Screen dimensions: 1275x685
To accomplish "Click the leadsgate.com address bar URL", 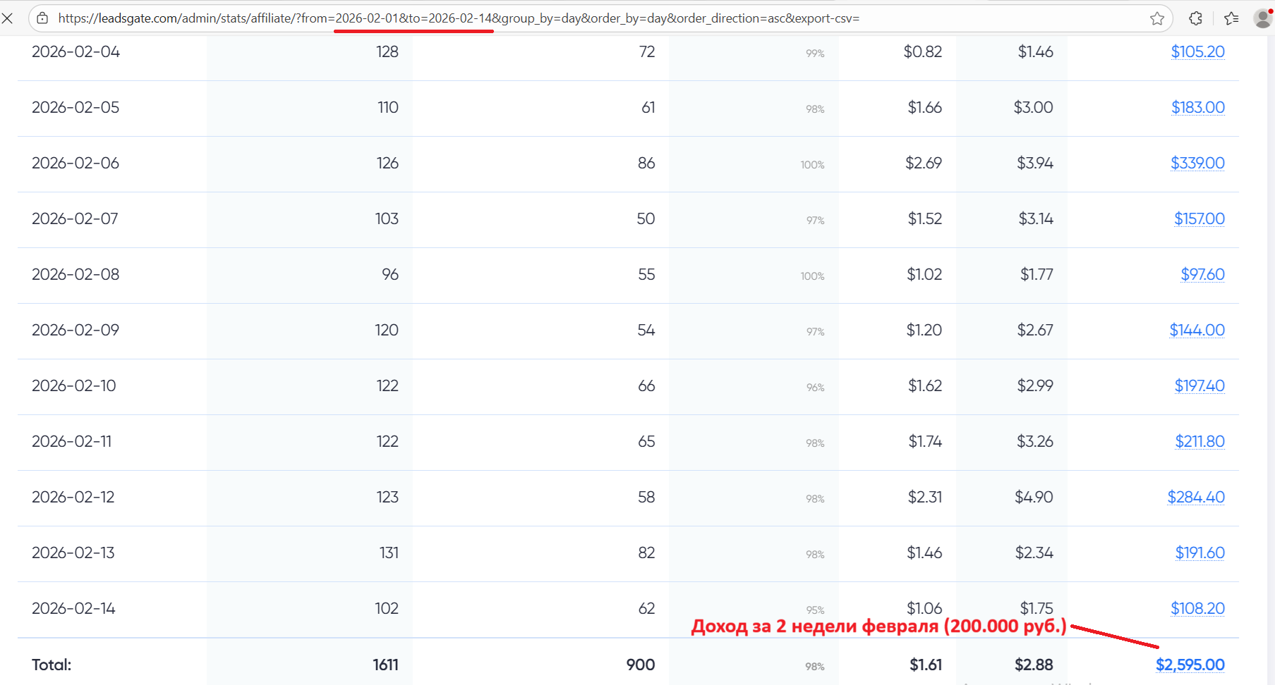I will pyautogui.click(x=459, y=18).
